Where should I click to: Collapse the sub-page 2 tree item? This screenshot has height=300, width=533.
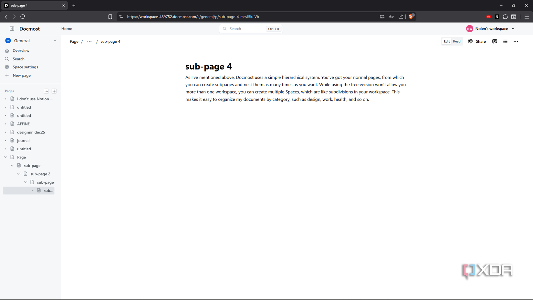(x=19, y=174)
